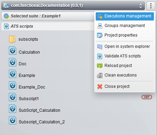
Task: Click the Open in system explorer icon
Action: click(100, 46)
